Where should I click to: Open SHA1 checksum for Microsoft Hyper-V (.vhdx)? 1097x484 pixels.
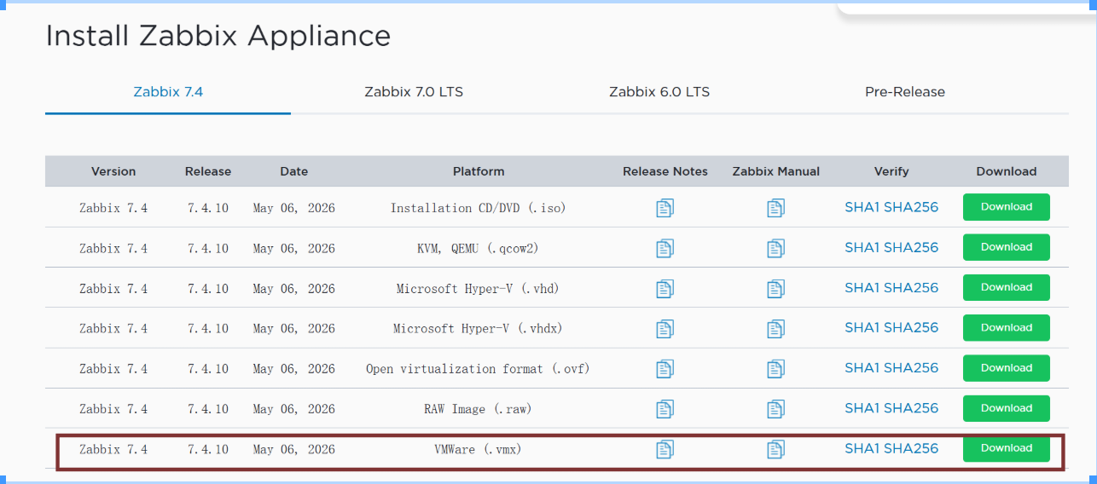(x=862, y=327)
